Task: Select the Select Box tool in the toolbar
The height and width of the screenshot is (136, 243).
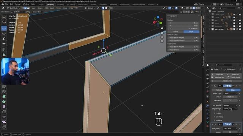Action: coord(4,17)
